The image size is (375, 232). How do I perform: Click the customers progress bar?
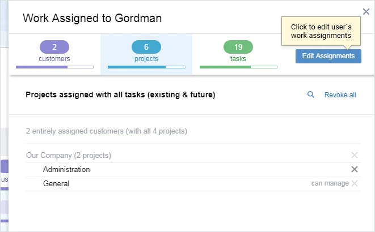pos(54,67)
